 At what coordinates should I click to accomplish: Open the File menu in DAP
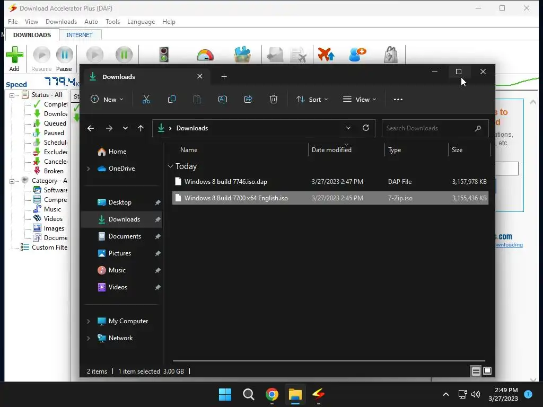pyautogui.click(x=13, y=21)
